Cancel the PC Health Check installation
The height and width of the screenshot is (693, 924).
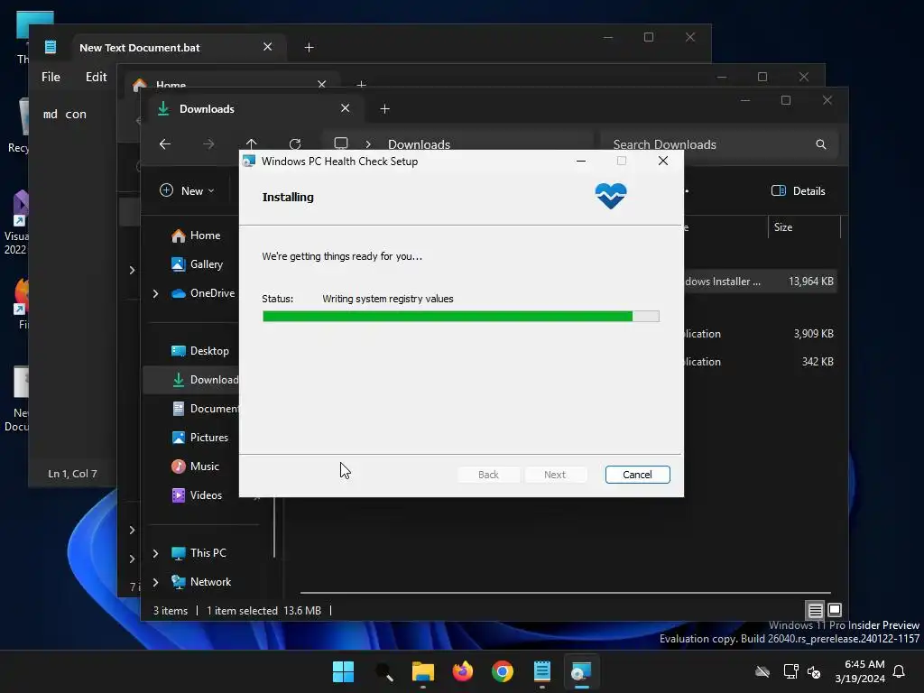coord(637,475)
